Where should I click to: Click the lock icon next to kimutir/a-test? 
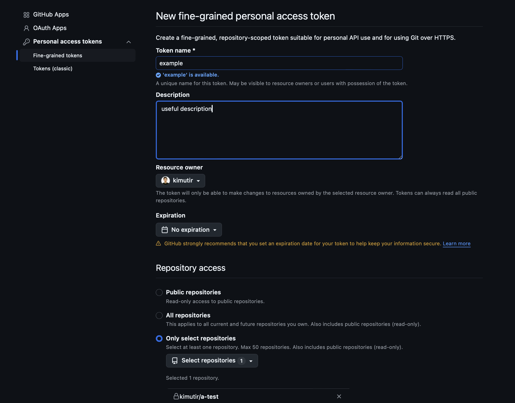(x=176, y=396)
